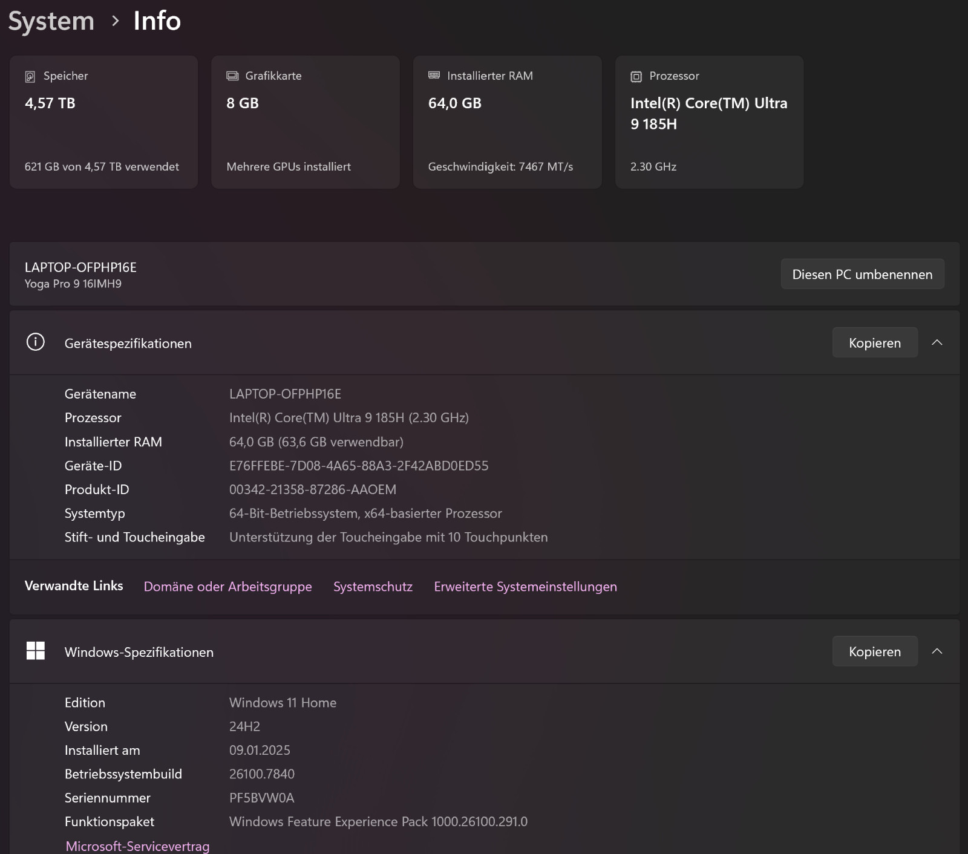Click 64,0 GB (63,6 GB verwendbar) value
968x854 pixels.
pos(316,442)
